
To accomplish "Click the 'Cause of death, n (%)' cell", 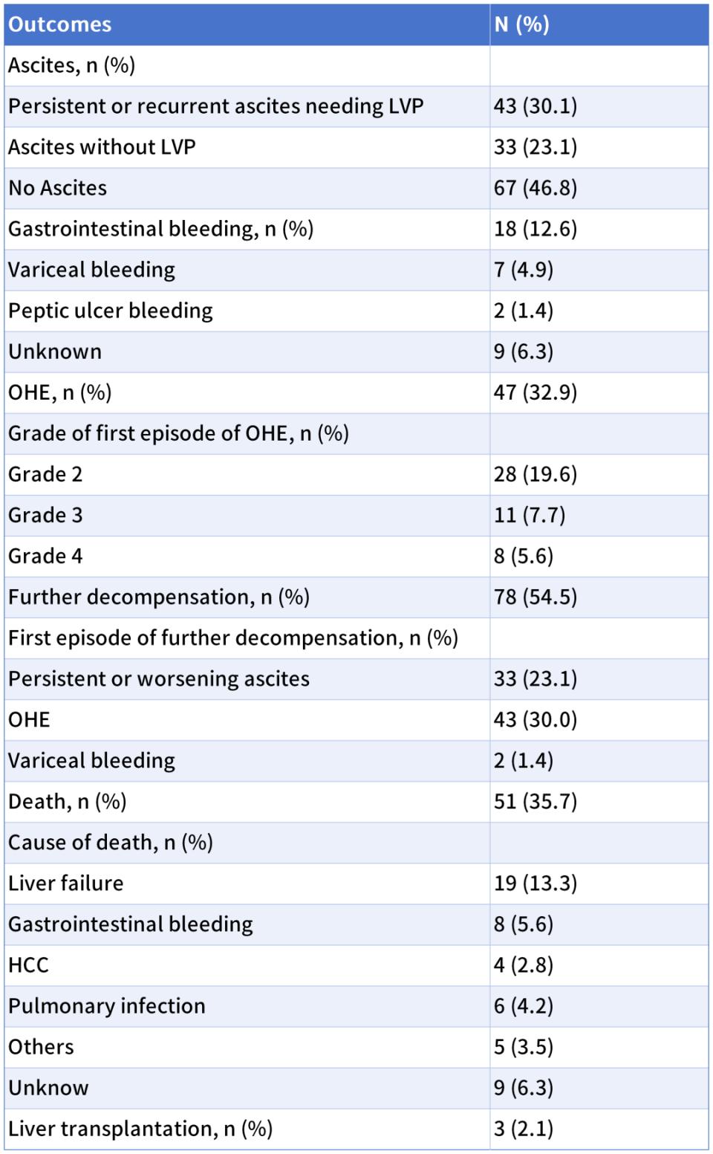I will tap(111, 842).
